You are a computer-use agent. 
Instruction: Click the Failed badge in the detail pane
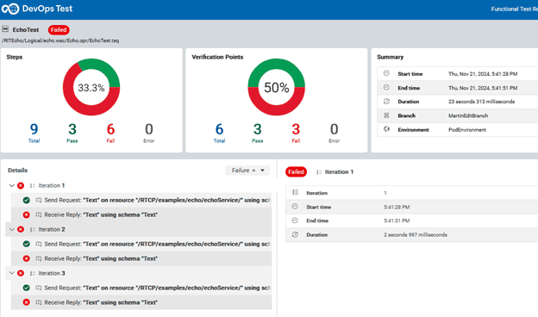pos(296,171)
